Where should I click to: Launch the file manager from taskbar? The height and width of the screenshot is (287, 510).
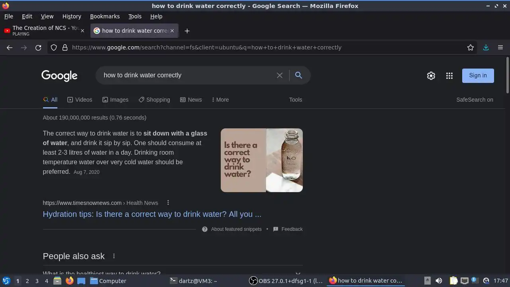click(57, 281)
